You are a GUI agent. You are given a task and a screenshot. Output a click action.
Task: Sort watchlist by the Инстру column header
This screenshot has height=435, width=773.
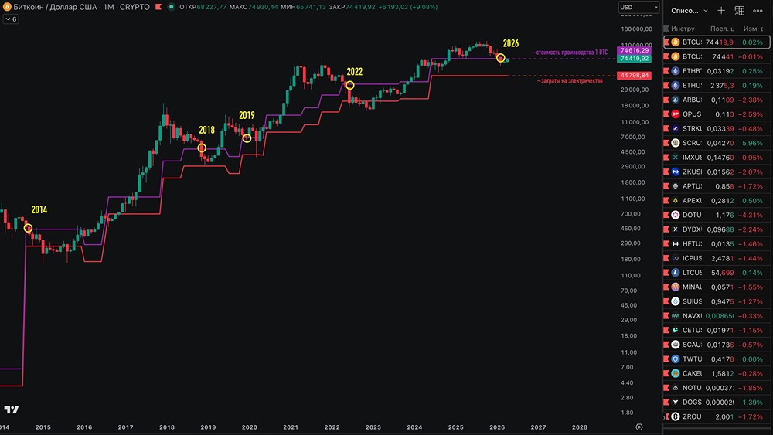683,29
